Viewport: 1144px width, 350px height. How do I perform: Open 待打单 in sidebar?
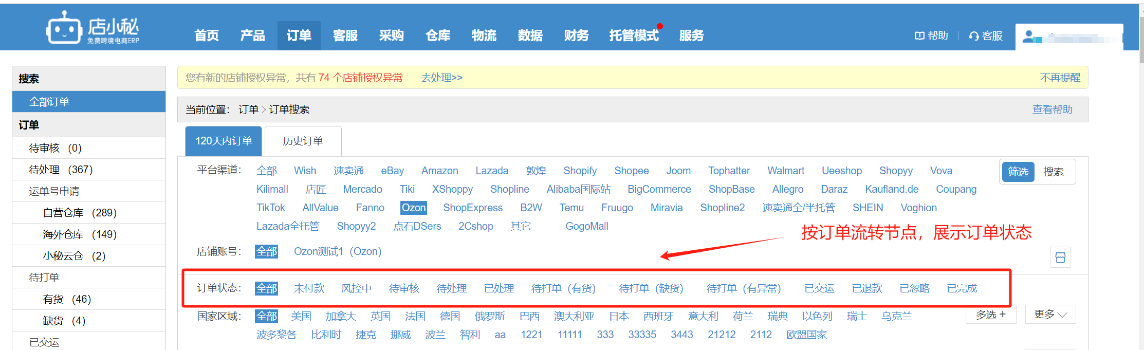coord(89,278)
